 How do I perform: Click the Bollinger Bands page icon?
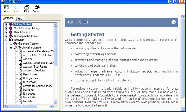coord(21,78)
